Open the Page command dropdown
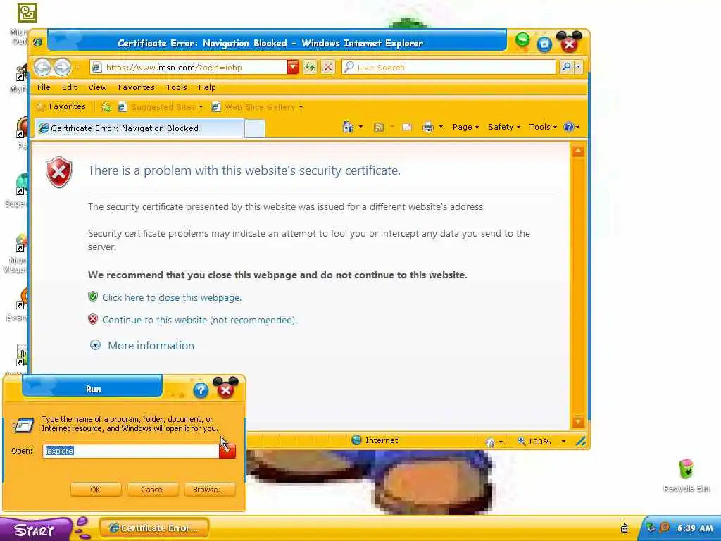This screenshot has width=721, height=541. tap(465, 127)
